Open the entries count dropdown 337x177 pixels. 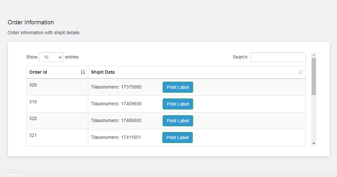click(x=51, y=57)
